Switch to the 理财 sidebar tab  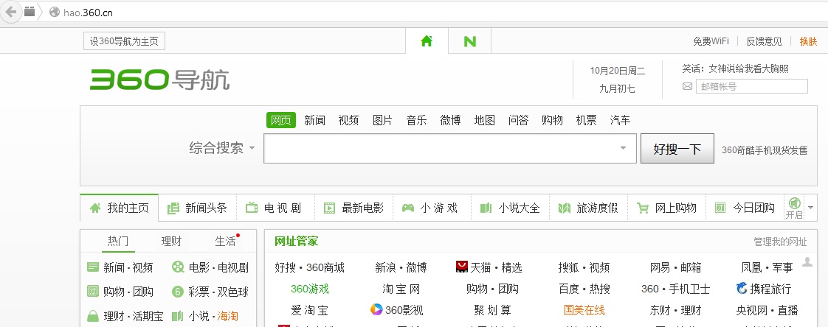[x=172, y=241]
